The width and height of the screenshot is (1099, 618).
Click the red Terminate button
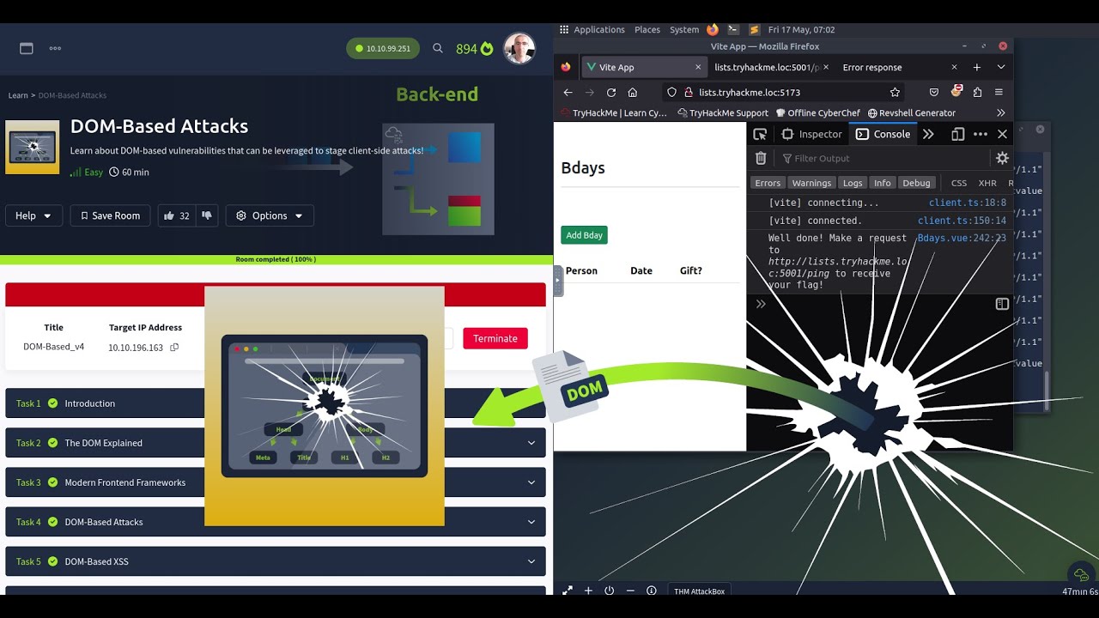pyautogui.click(x=495, y=338)
